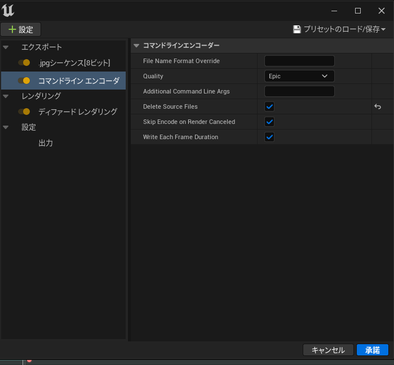Close the settings window
The image size is (394, 365).
382,11
